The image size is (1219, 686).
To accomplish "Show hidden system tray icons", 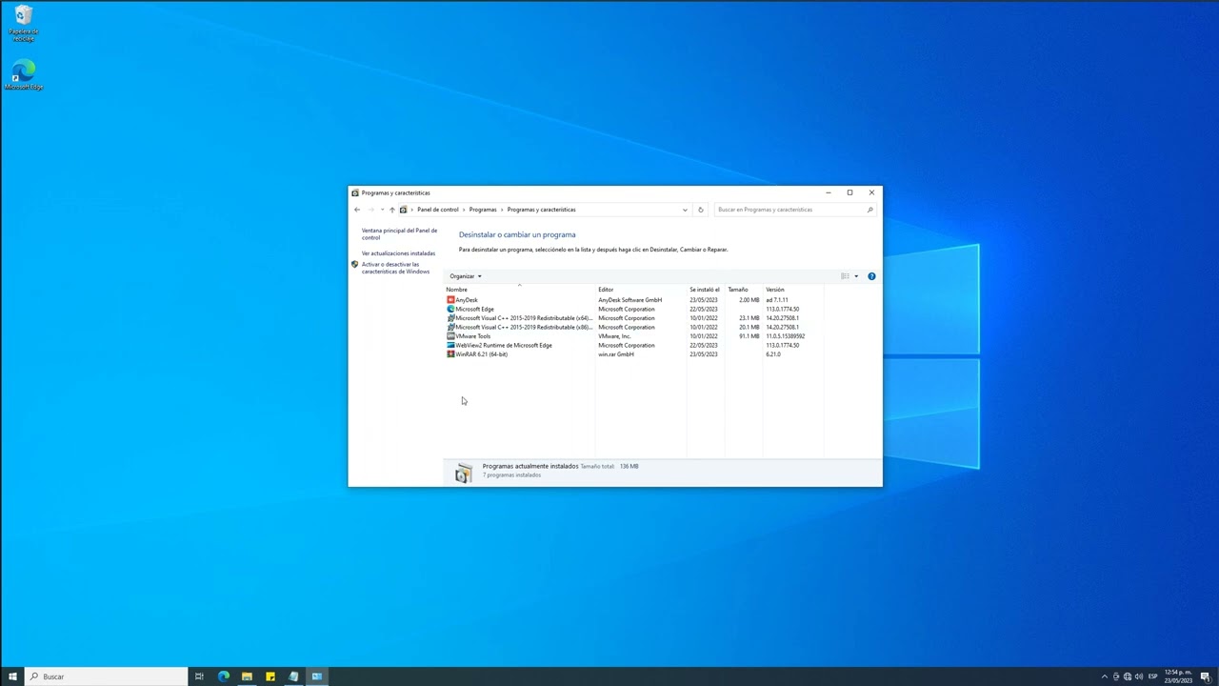I will tap(1105, 676).
